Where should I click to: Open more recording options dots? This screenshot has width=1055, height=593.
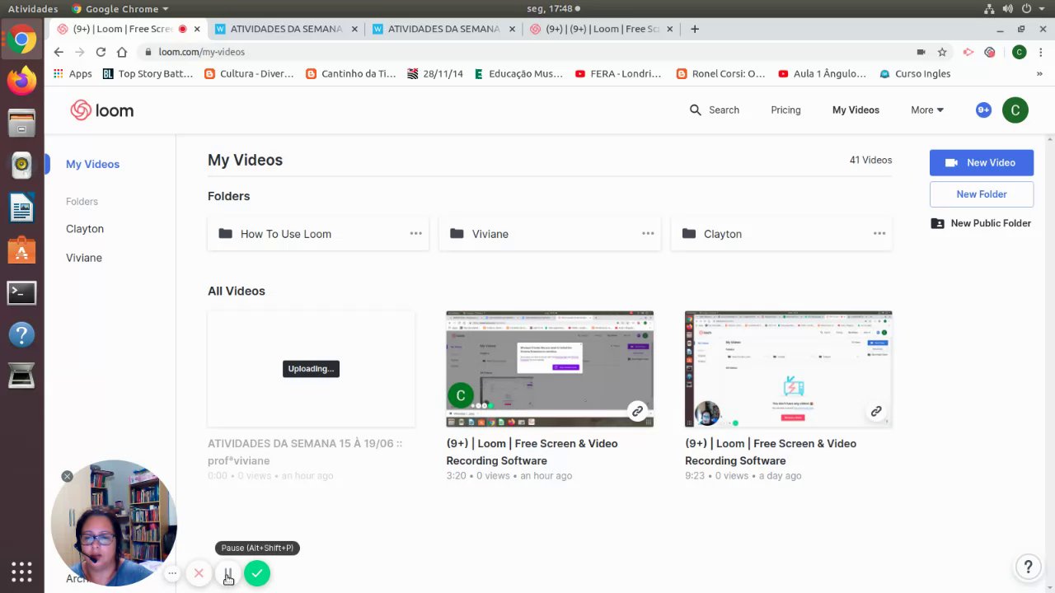click(x=171, y=573)
